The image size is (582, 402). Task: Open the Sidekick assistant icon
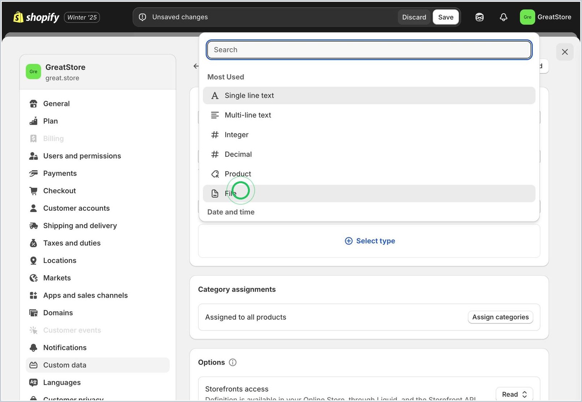(x=479, y=17)
